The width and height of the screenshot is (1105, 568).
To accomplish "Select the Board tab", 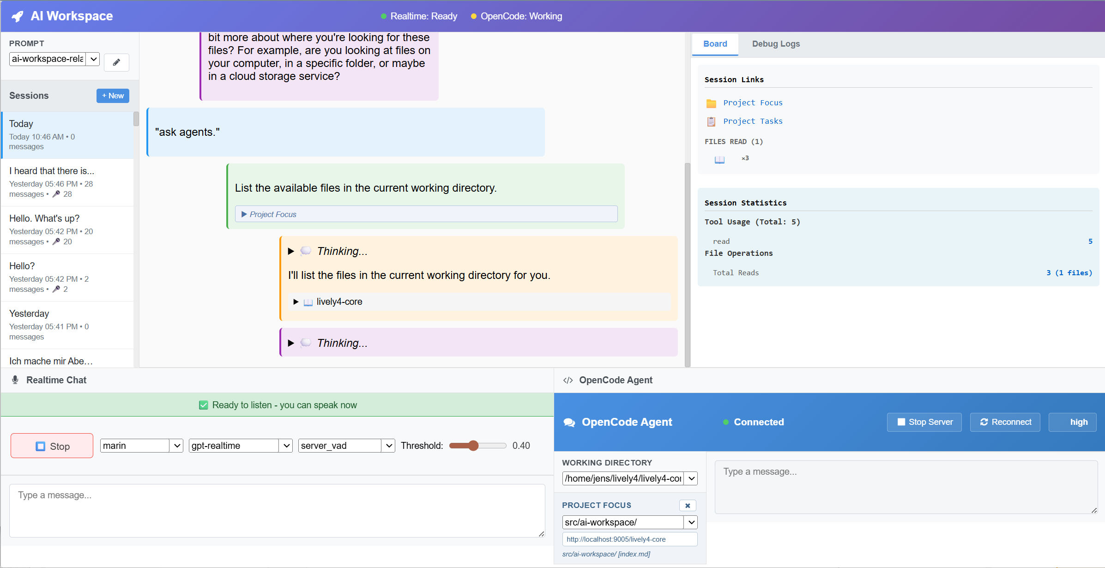I will (x=715, y=44).
